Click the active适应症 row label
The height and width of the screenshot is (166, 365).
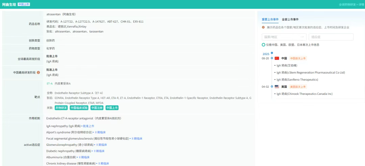coord(32,145)
